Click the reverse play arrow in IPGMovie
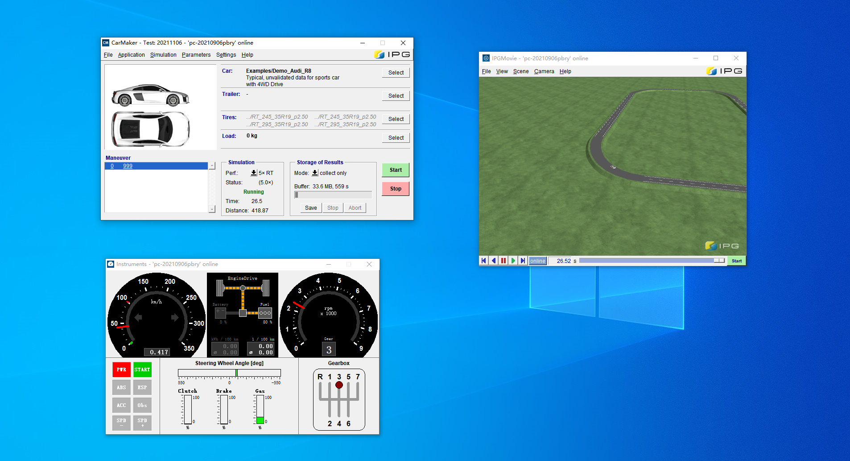The height and width of the screenshot is (461, 850). coord(494,261)
